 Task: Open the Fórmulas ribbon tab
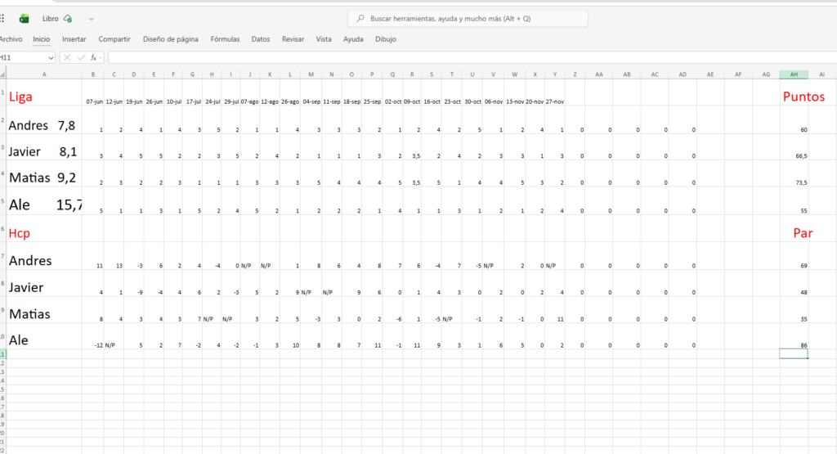pos(225,38)
